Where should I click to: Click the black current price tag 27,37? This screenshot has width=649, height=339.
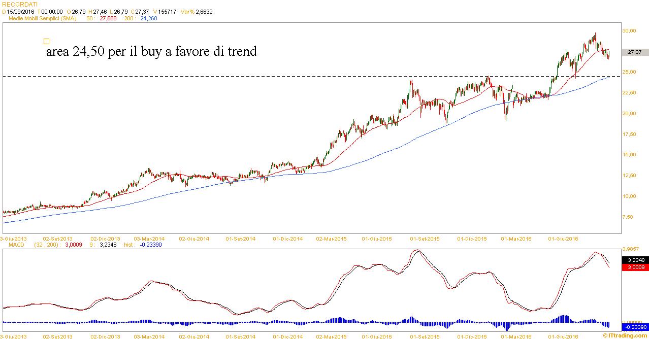pos(634,52)
